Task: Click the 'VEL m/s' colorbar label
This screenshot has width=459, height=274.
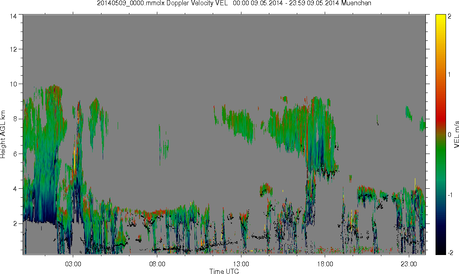Action: [456, 135]
